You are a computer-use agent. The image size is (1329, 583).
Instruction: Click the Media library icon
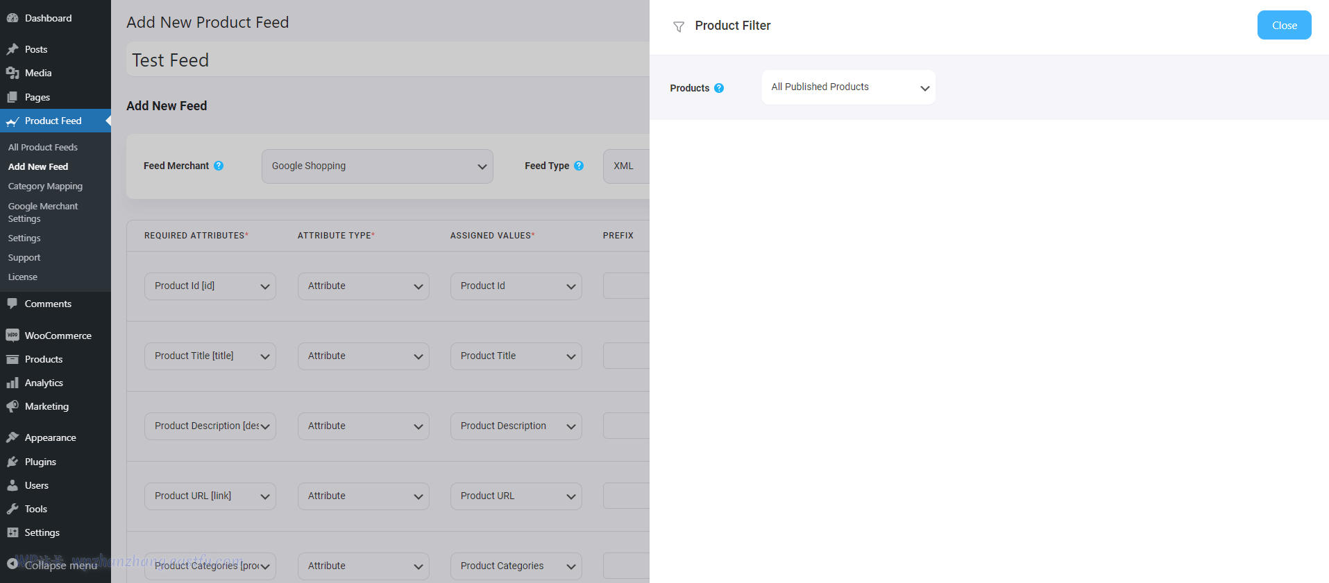click(12, 73)
